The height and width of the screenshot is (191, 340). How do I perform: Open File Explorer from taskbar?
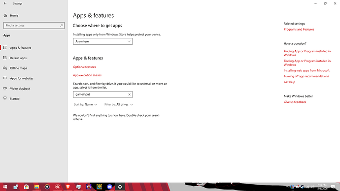pos(36,187)
